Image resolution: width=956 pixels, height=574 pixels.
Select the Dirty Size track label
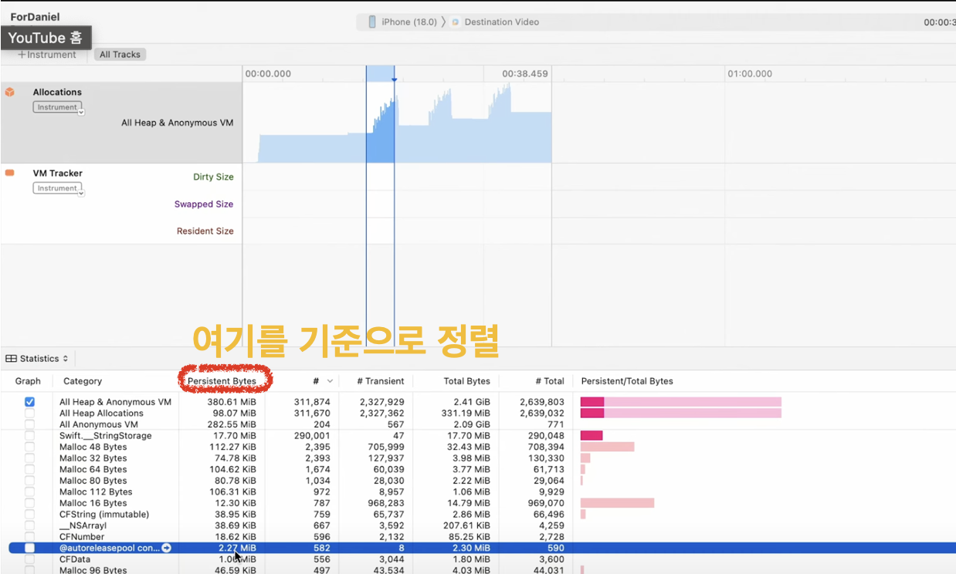(x=213, y=177)
